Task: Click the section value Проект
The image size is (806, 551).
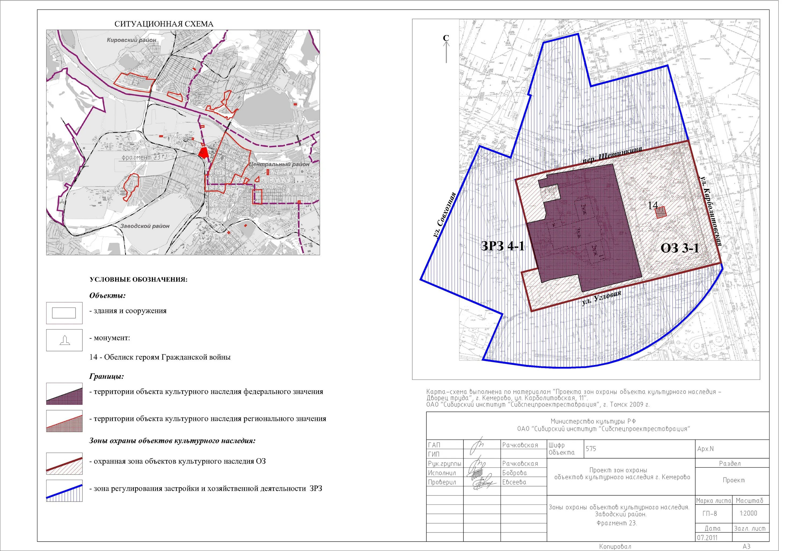Action: click(733, 481)
